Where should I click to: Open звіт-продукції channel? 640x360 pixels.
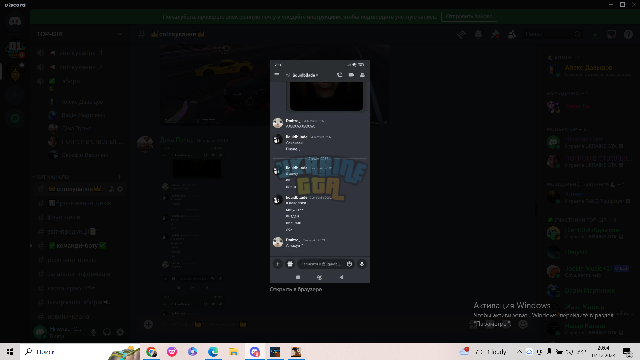pos(79,231)
